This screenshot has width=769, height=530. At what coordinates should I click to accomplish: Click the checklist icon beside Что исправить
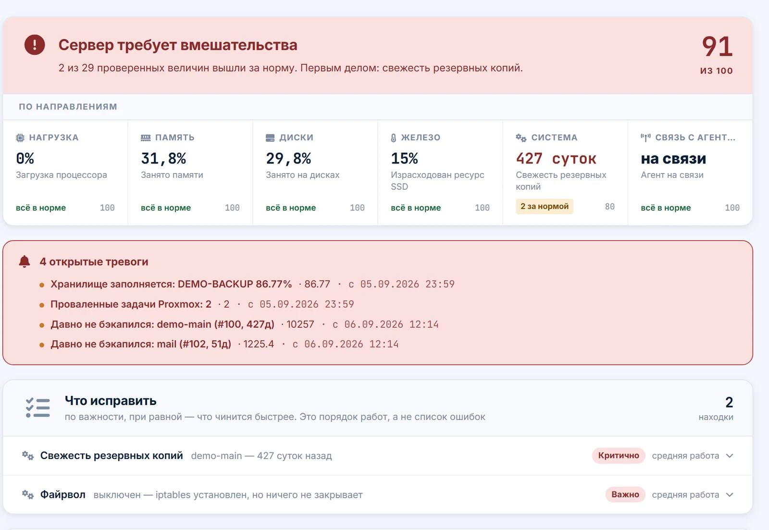point(38,407)
